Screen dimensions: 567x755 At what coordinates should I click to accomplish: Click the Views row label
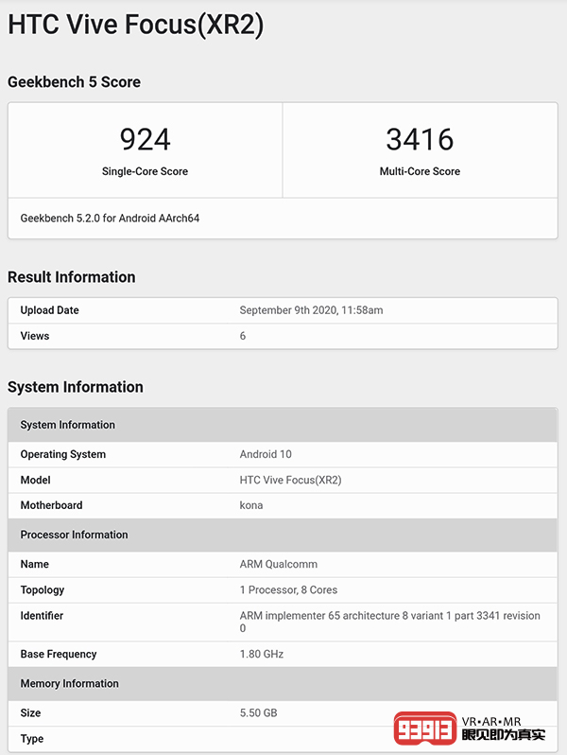point(35,336)
